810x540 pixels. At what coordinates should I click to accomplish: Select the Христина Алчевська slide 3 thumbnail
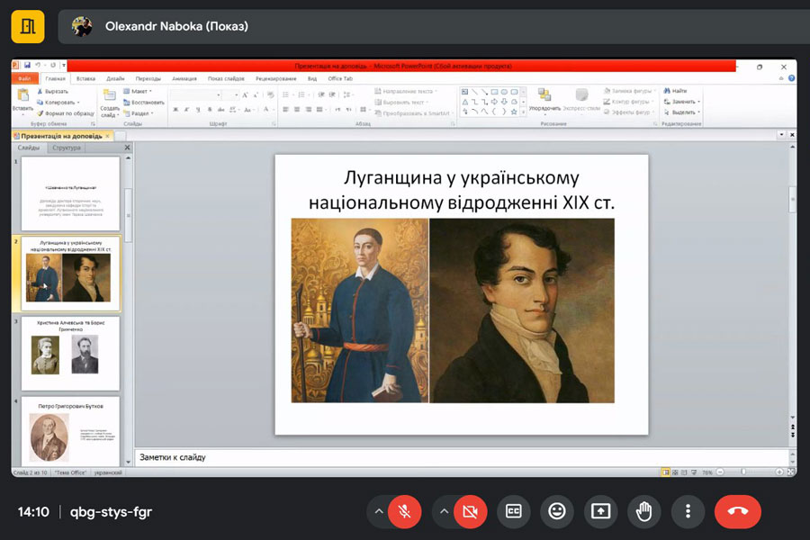point(70,351)
